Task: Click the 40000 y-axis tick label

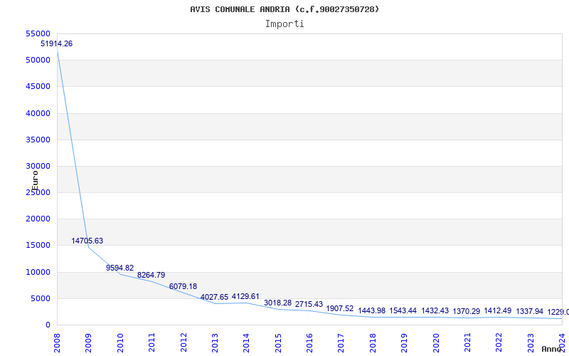Action: 38,113
